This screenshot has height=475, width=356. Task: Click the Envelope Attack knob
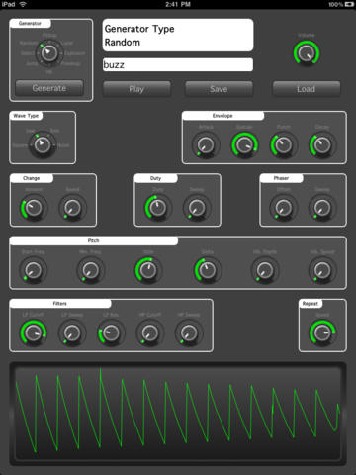coord(206,144)
